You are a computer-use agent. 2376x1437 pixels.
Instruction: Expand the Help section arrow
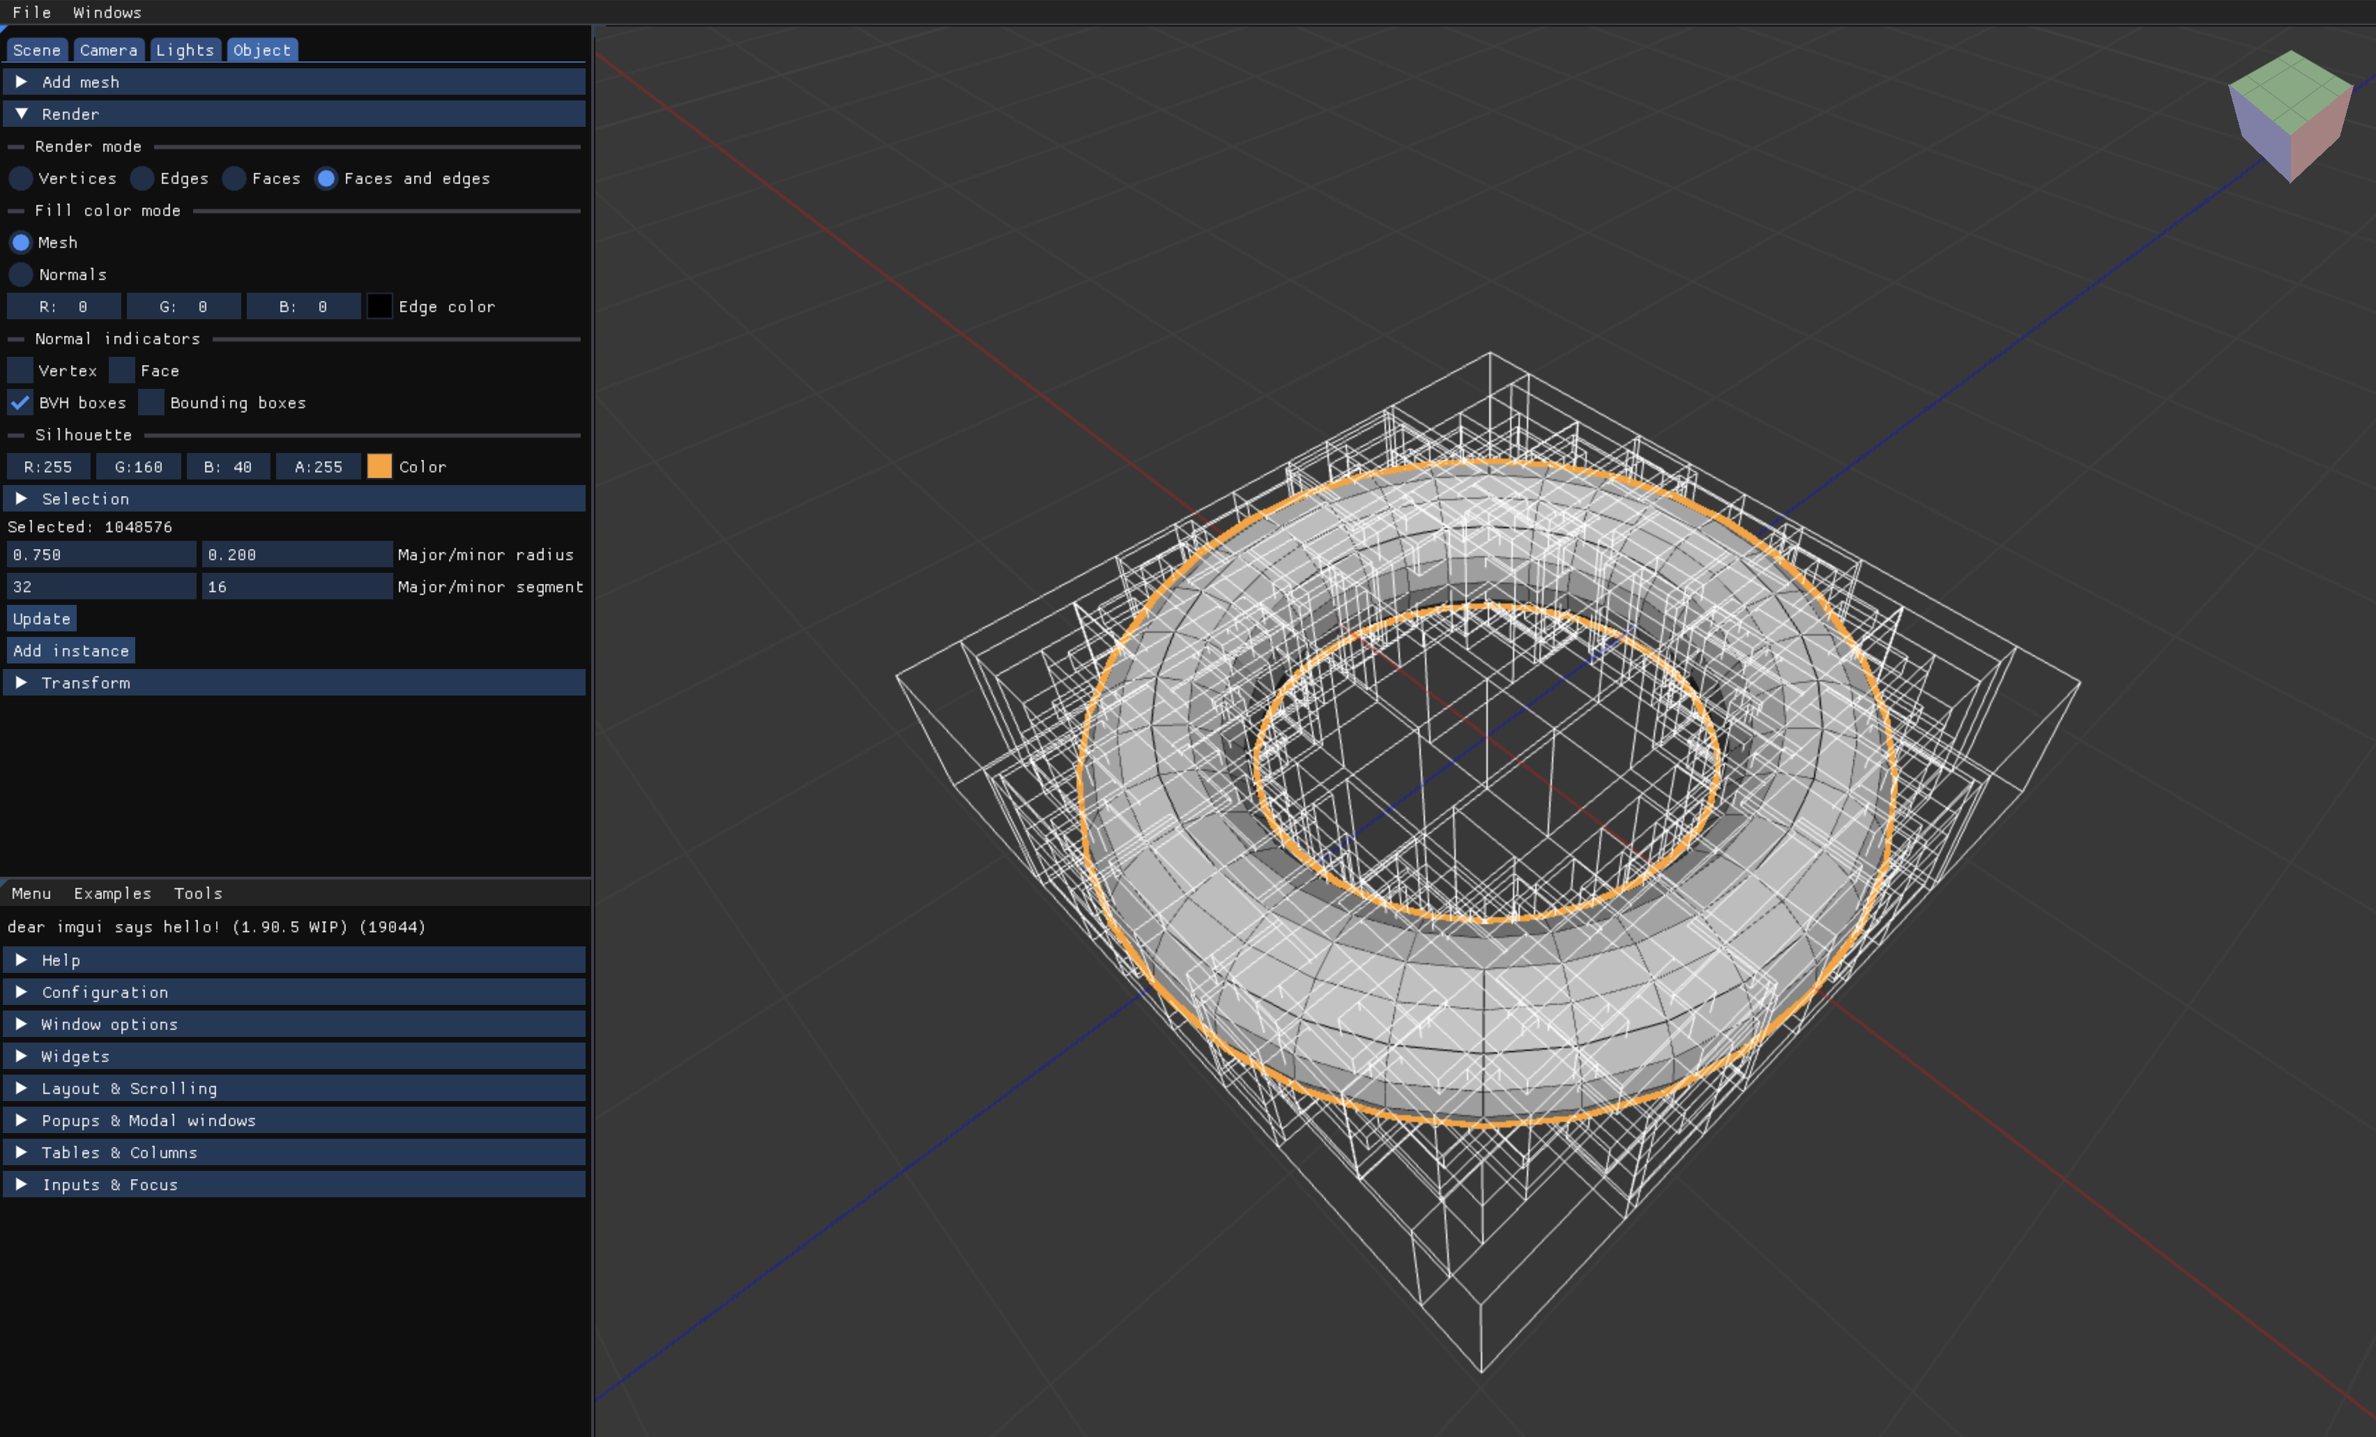click(x=21, y=960)
